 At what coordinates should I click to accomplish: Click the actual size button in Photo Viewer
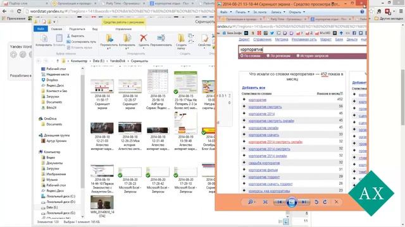pyautogui.click(x=265, y=202)
